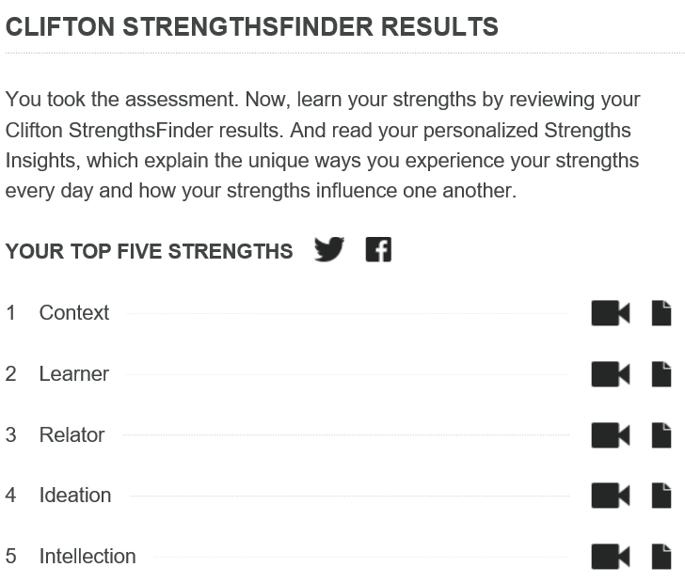Open the Intellection strength document
685x583 pixels.
(x=661, y=557)
